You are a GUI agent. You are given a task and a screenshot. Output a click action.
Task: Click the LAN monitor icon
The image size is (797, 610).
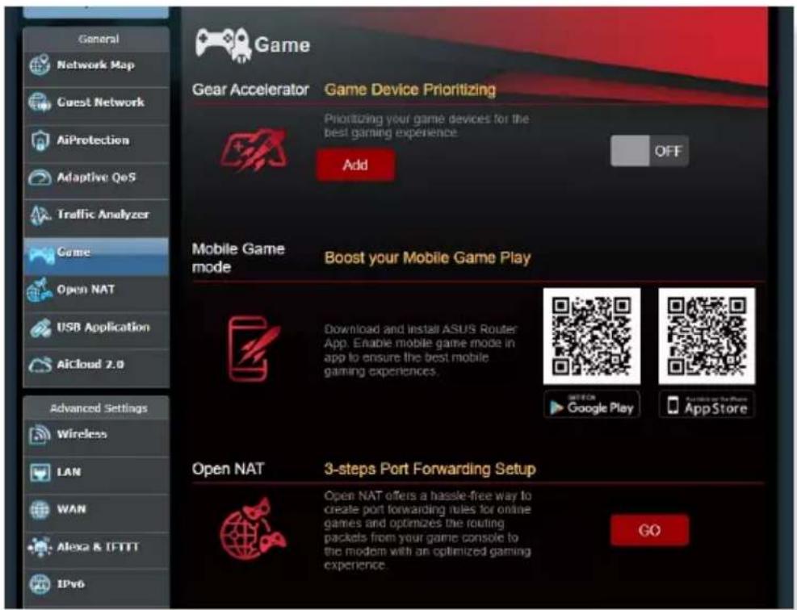click(40, 472)
